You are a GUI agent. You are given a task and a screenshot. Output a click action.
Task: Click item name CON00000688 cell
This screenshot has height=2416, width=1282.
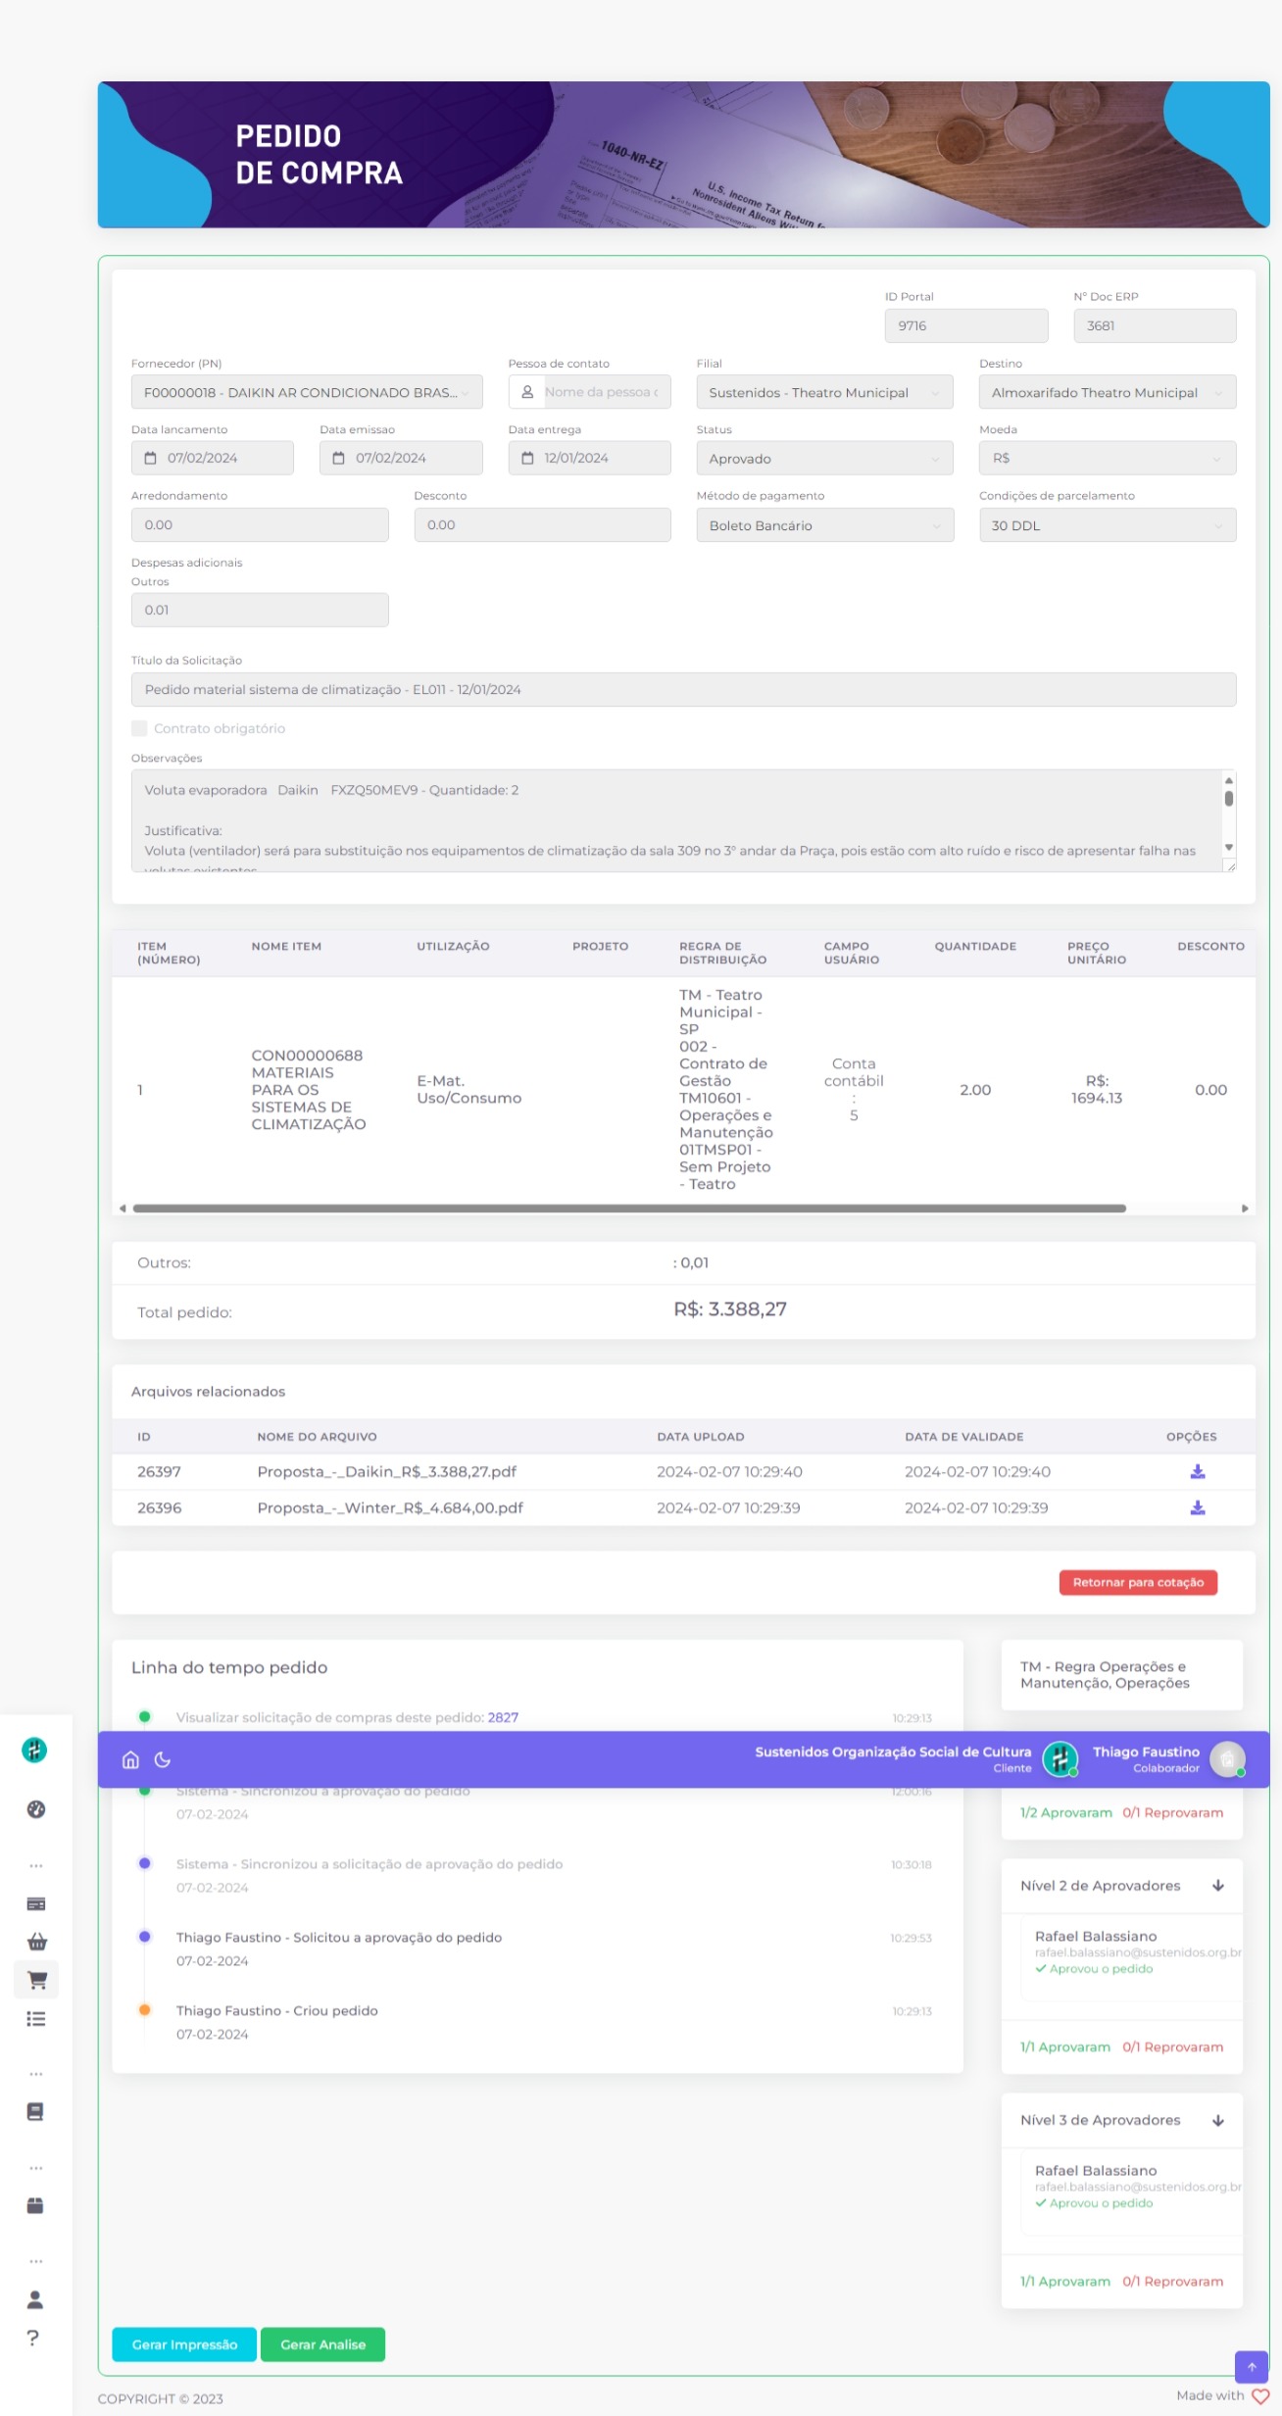point(309,1090)
